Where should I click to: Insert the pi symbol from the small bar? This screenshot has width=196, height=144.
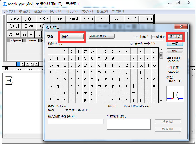pyautogui.click(x=11, y=35)
